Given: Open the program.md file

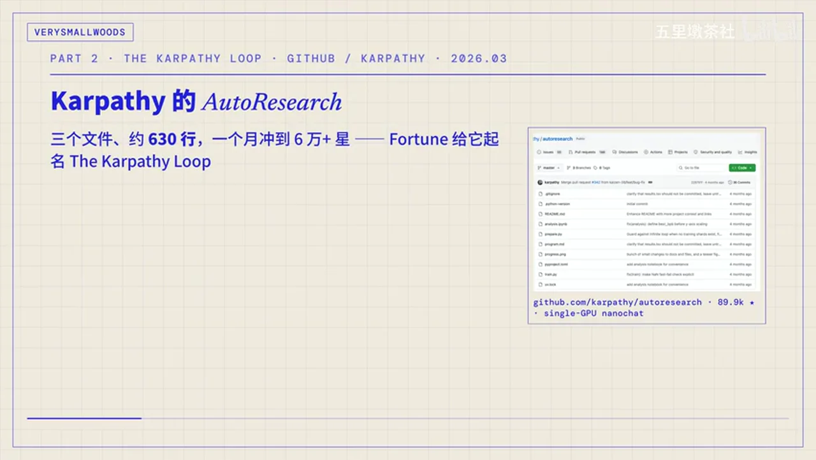Looking at the screenshot, I should coord(555,244).
